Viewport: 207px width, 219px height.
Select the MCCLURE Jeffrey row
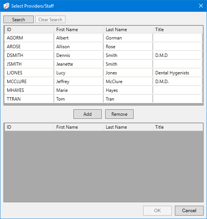(x=104, y=82)
